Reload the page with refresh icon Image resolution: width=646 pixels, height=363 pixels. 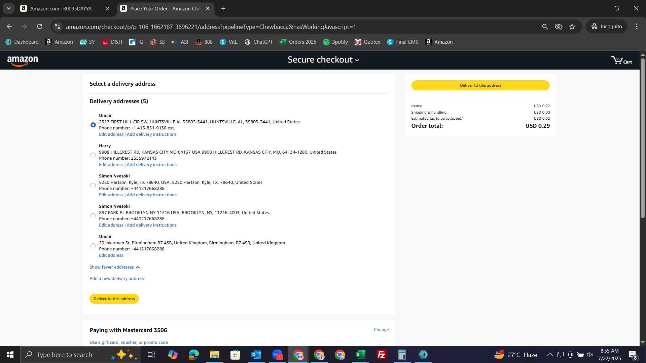pos(40,27)
